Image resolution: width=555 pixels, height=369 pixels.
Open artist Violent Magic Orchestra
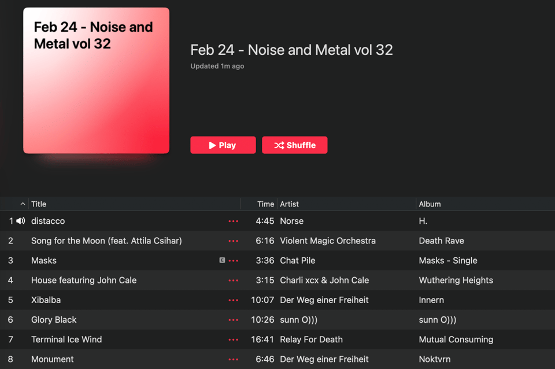coord(328,241)
